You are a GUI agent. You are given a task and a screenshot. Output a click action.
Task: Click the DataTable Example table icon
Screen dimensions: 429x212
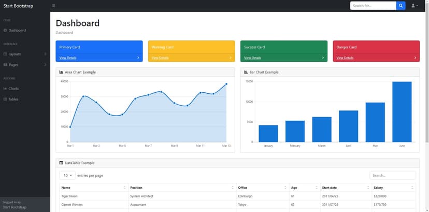61,163
